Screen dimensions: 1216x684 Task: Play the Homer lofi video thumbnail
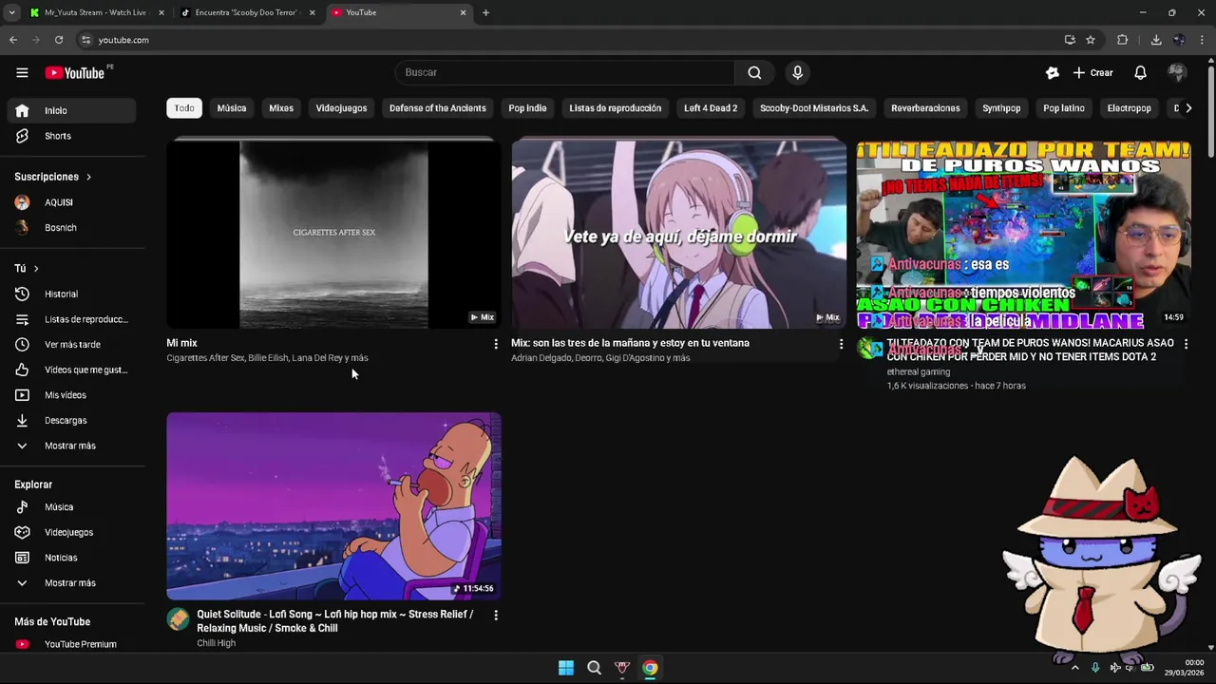333,505
